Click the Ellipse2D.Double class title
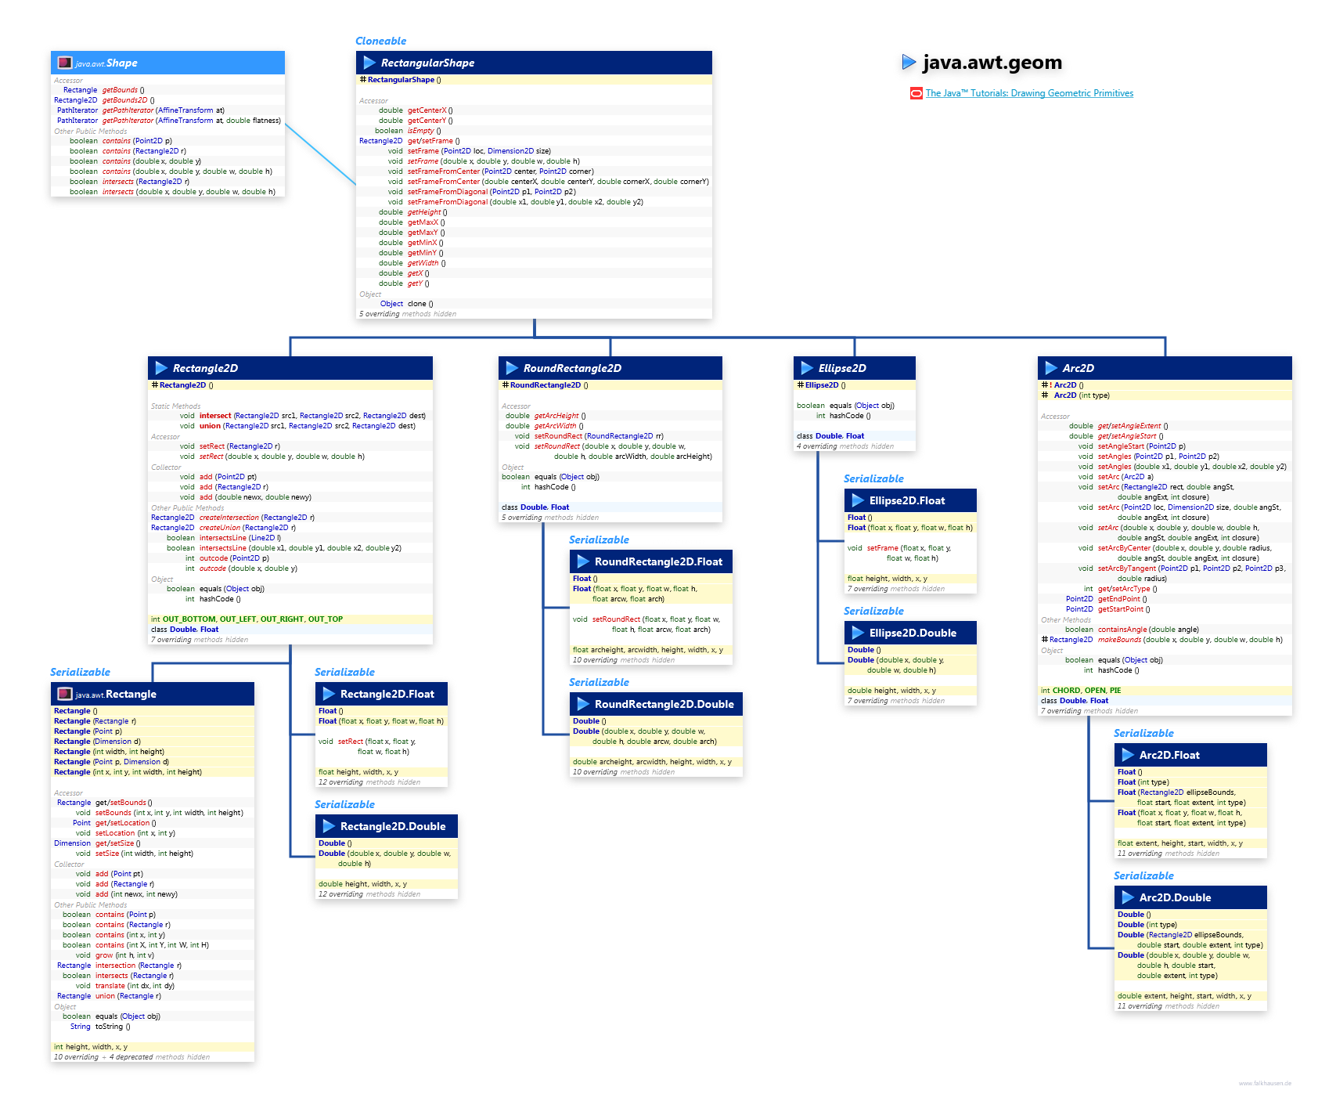The image size is (1336, 1119). click(913, 633)
